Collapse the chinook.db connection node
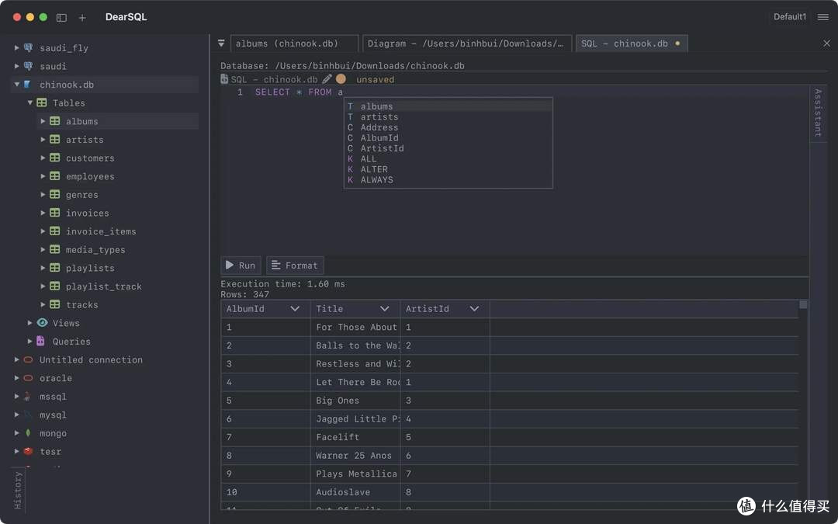 click(x=16, y=85)
